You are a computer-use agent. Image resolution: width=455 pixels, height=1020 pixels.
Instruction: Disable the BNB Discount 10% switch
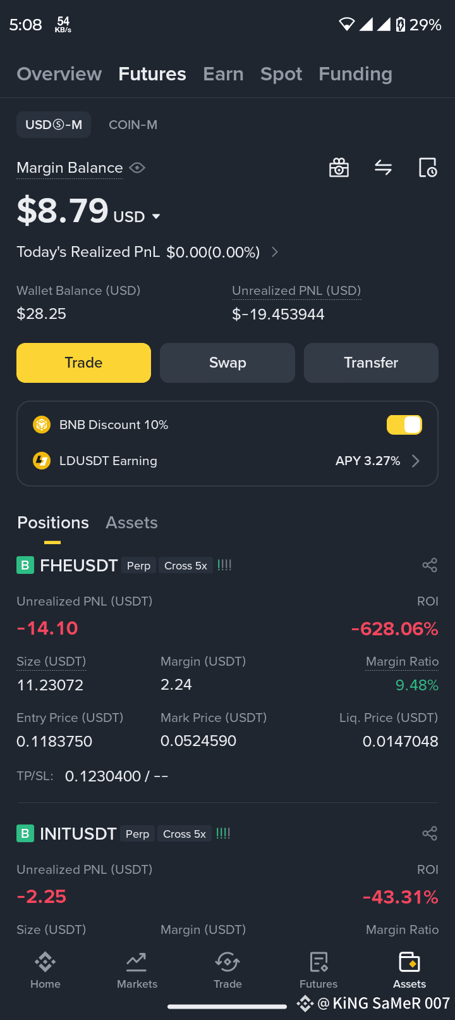[x=404, y=425]
